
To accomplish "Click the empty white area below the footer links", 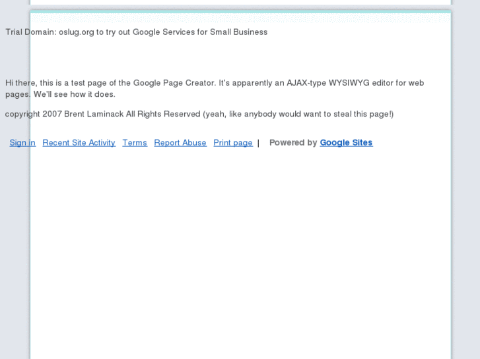I will (x=240, y=250).
